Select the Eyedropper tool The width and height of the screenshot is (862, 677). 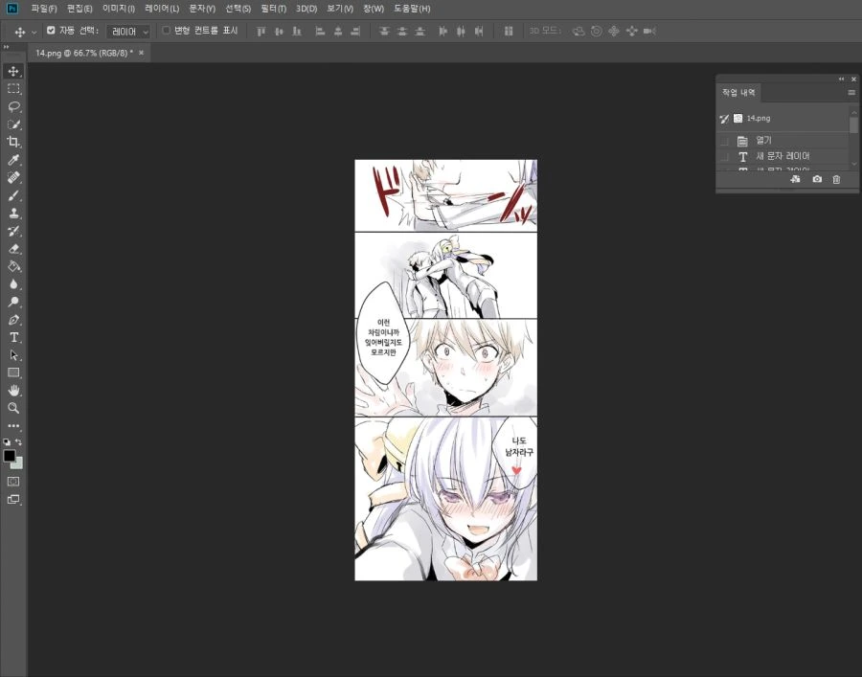13,160
